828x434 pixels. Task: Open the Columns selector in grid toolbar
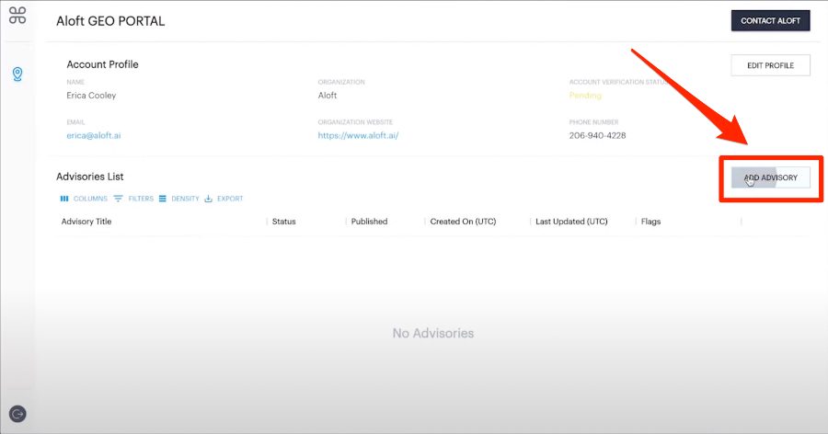pos(84,199)
